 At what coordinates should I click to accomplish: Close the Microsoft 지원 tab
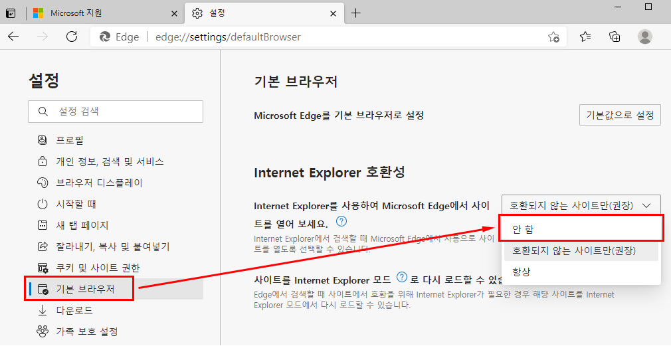[x=174, y=14]
